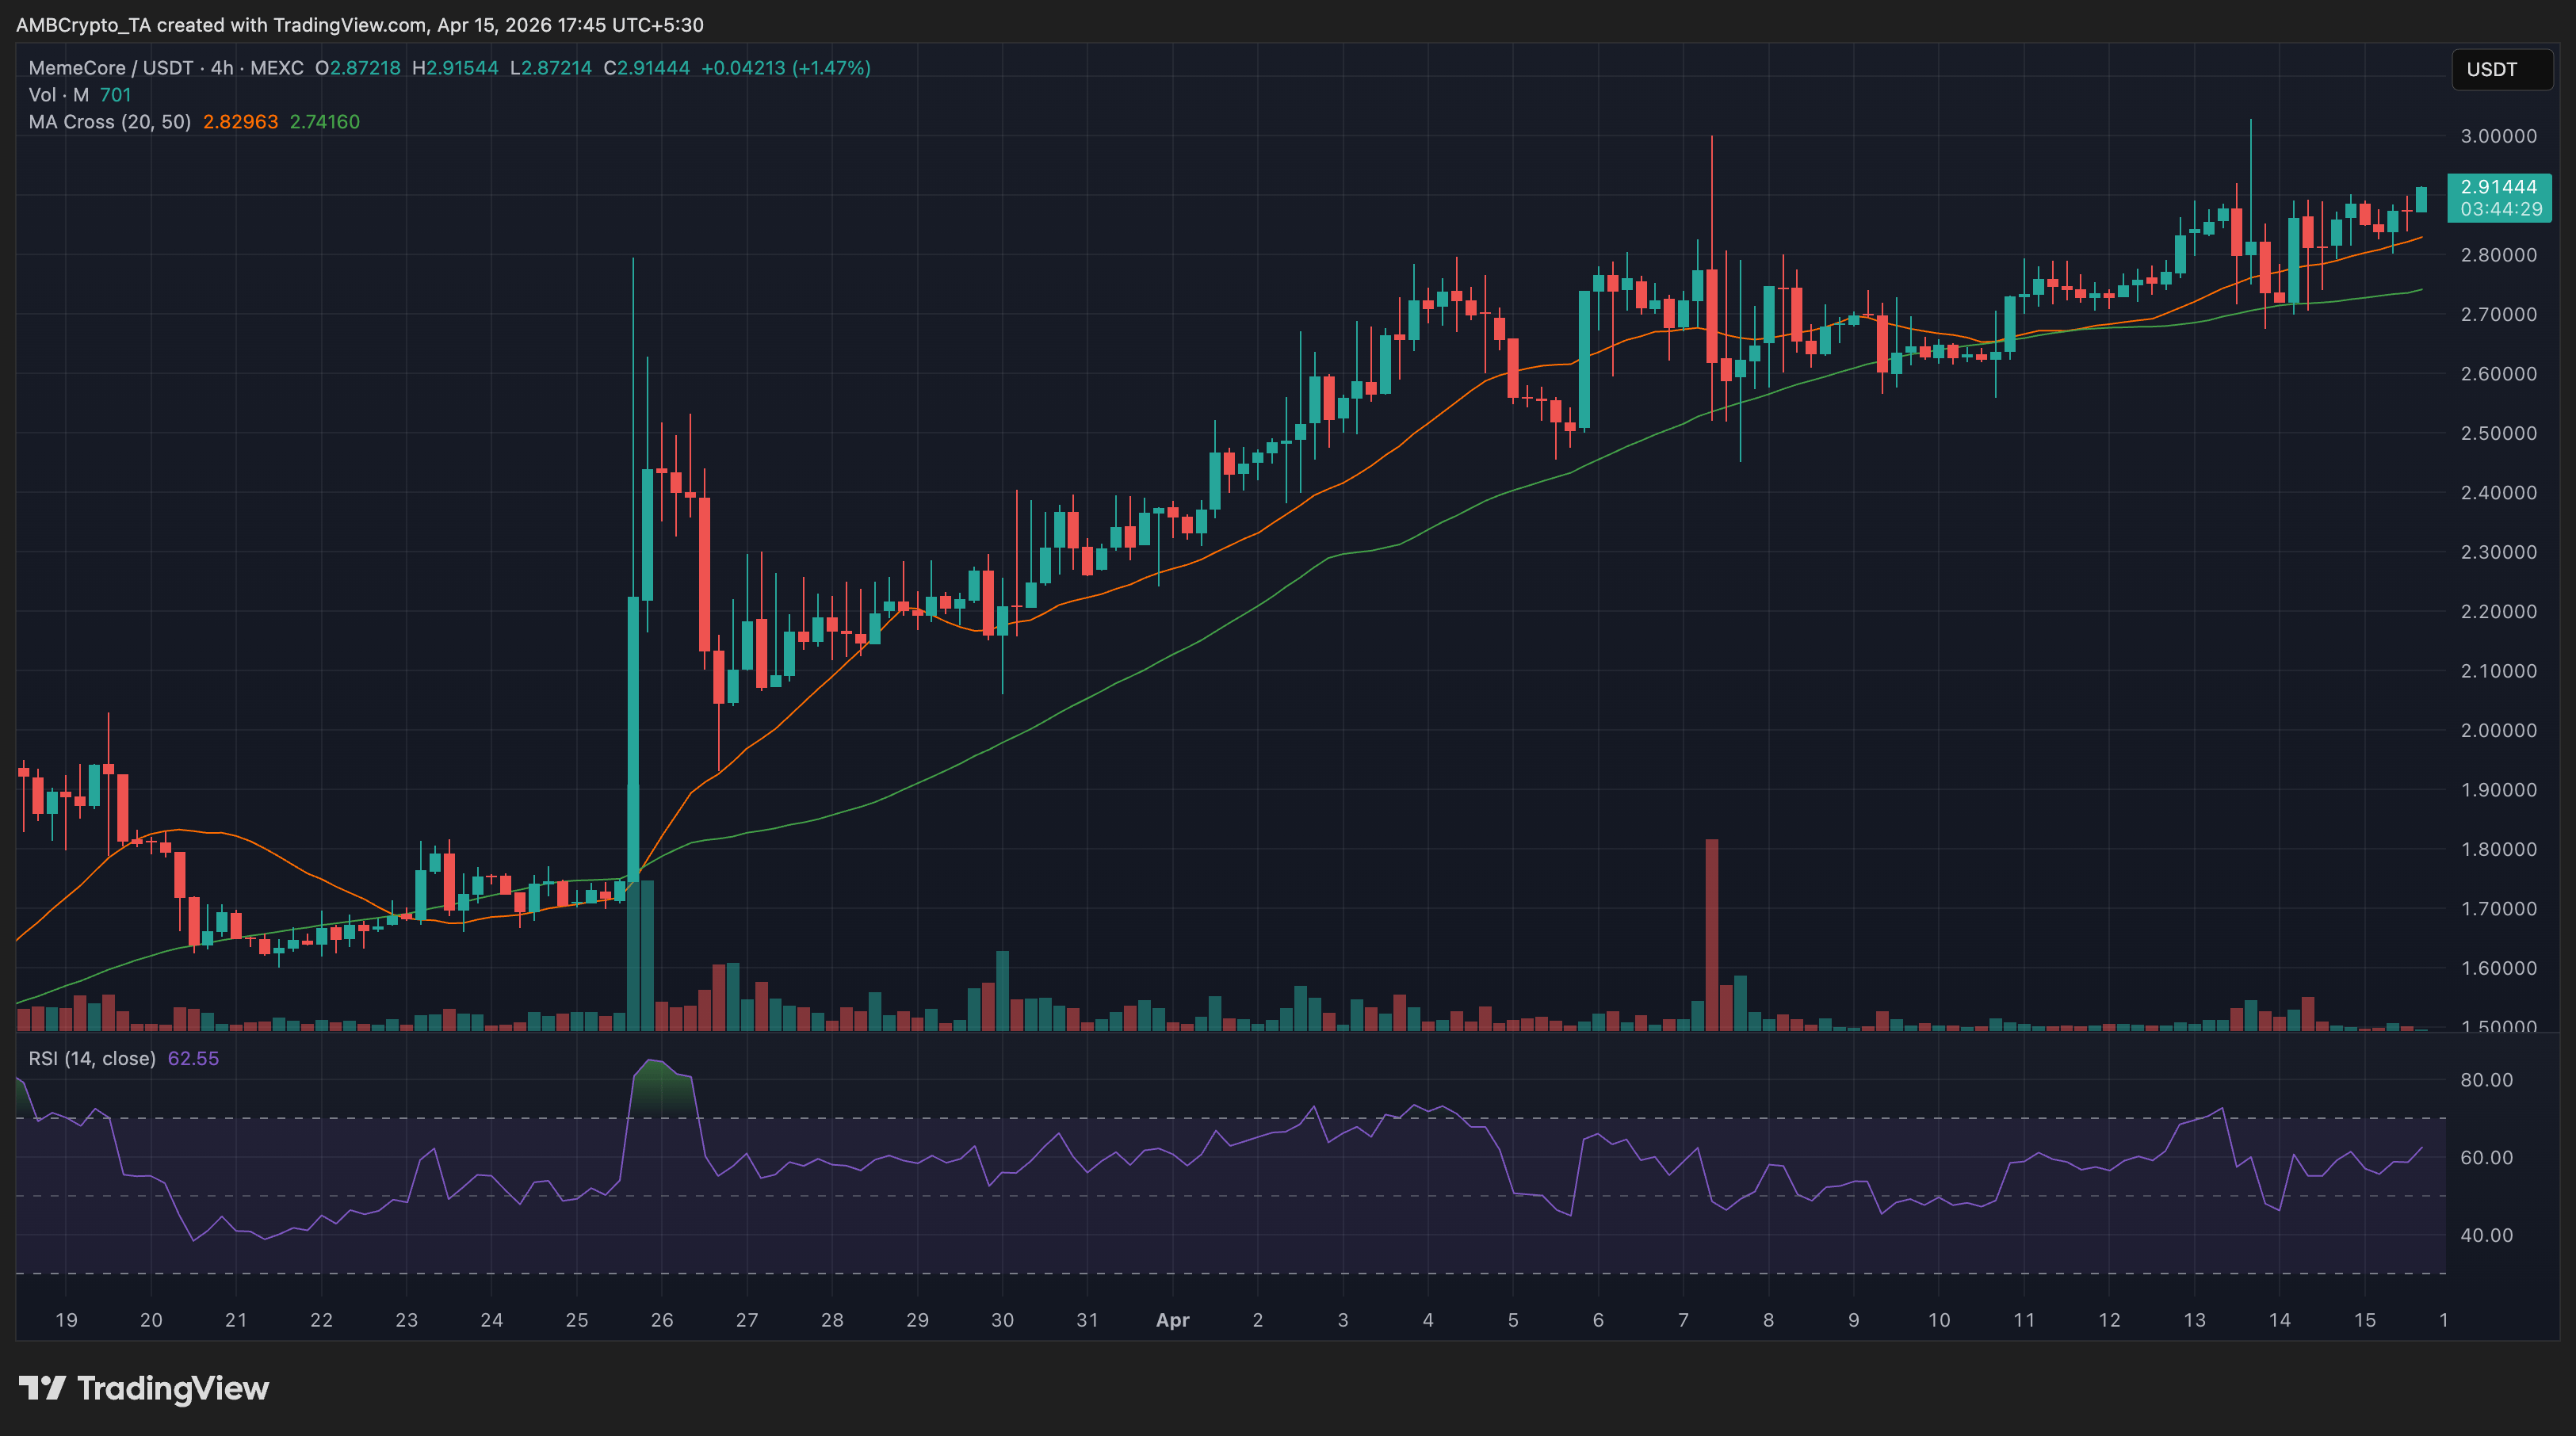Click the 3.00000 price axis level
This screenshot has width=2576, height=1436.
pyautogui.click(x=2498, y=136)
